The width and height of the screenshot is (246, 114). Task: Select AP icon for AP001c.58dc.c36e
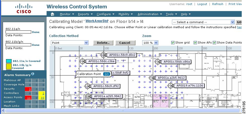pyautogui.click(x=82, y=61)
